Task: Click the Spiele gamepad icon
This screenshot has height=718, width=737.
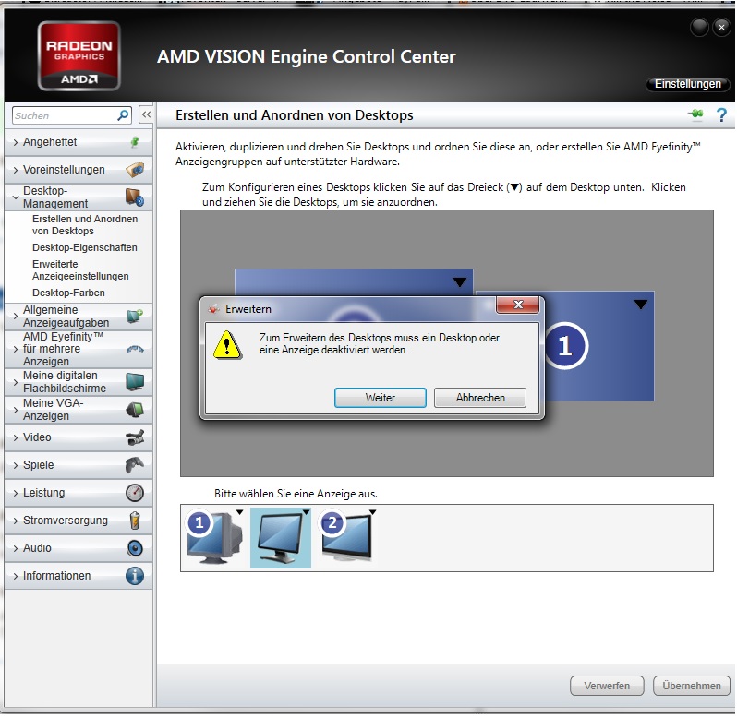Action: click(135, 465)
